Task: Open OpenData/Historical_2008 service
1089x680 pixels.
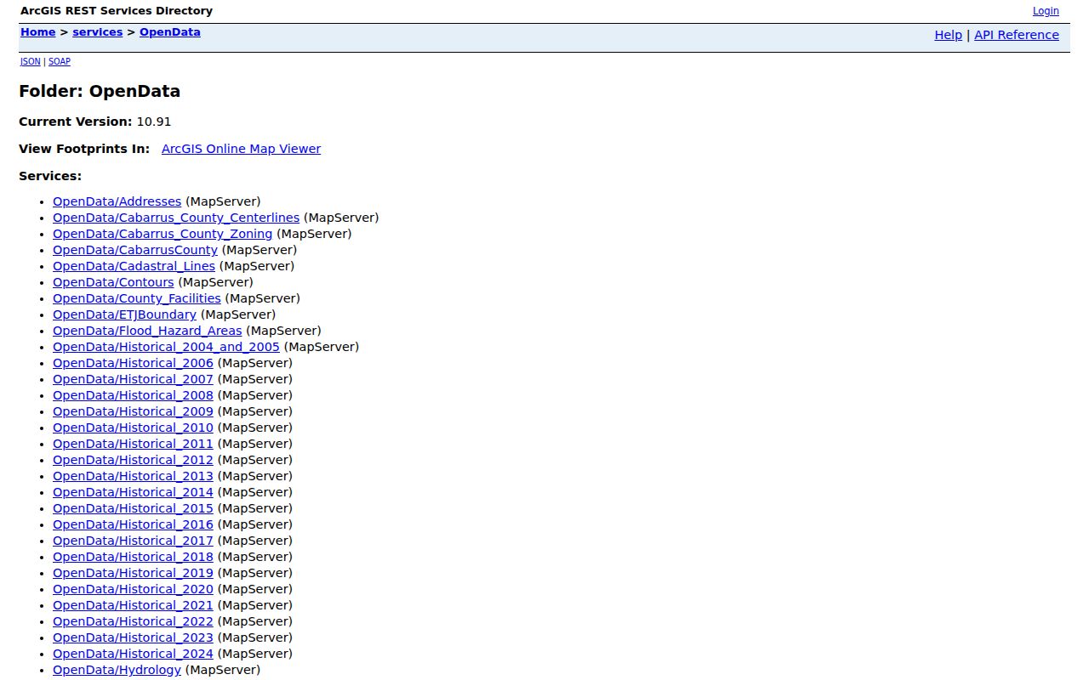Action: (x=133, y=395)
